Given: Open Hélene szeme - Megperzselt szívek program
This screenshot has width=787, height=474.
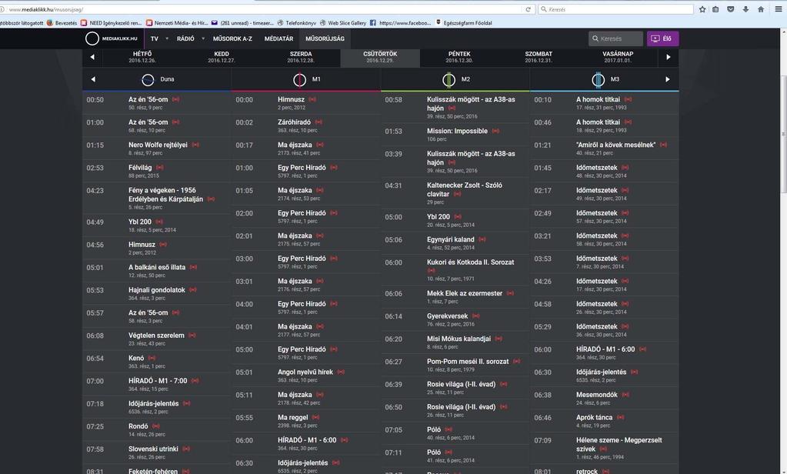Looking at the screenshot, I should pos(619,445).
